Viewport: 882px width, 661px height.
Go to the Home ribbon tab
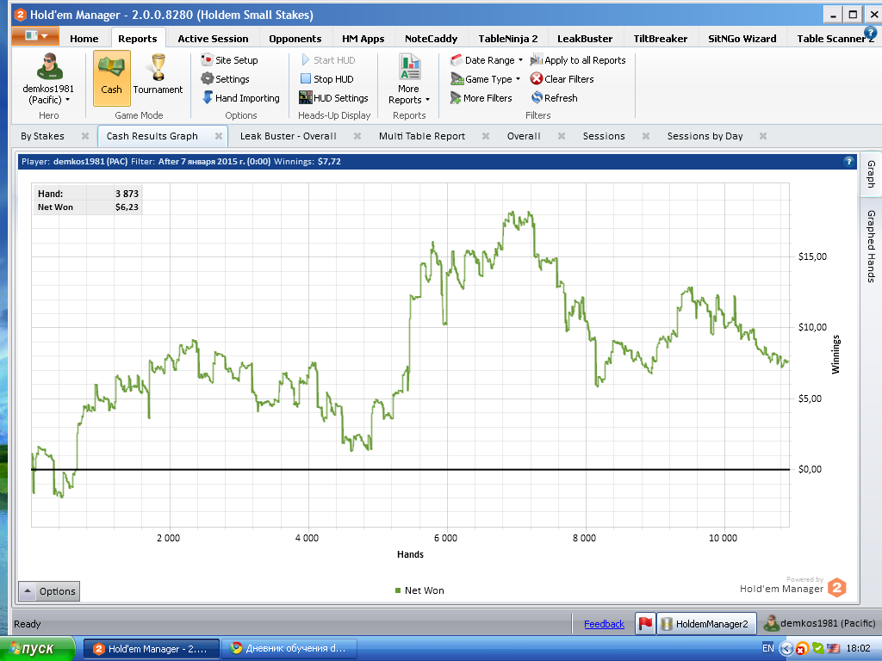(84, 38)
